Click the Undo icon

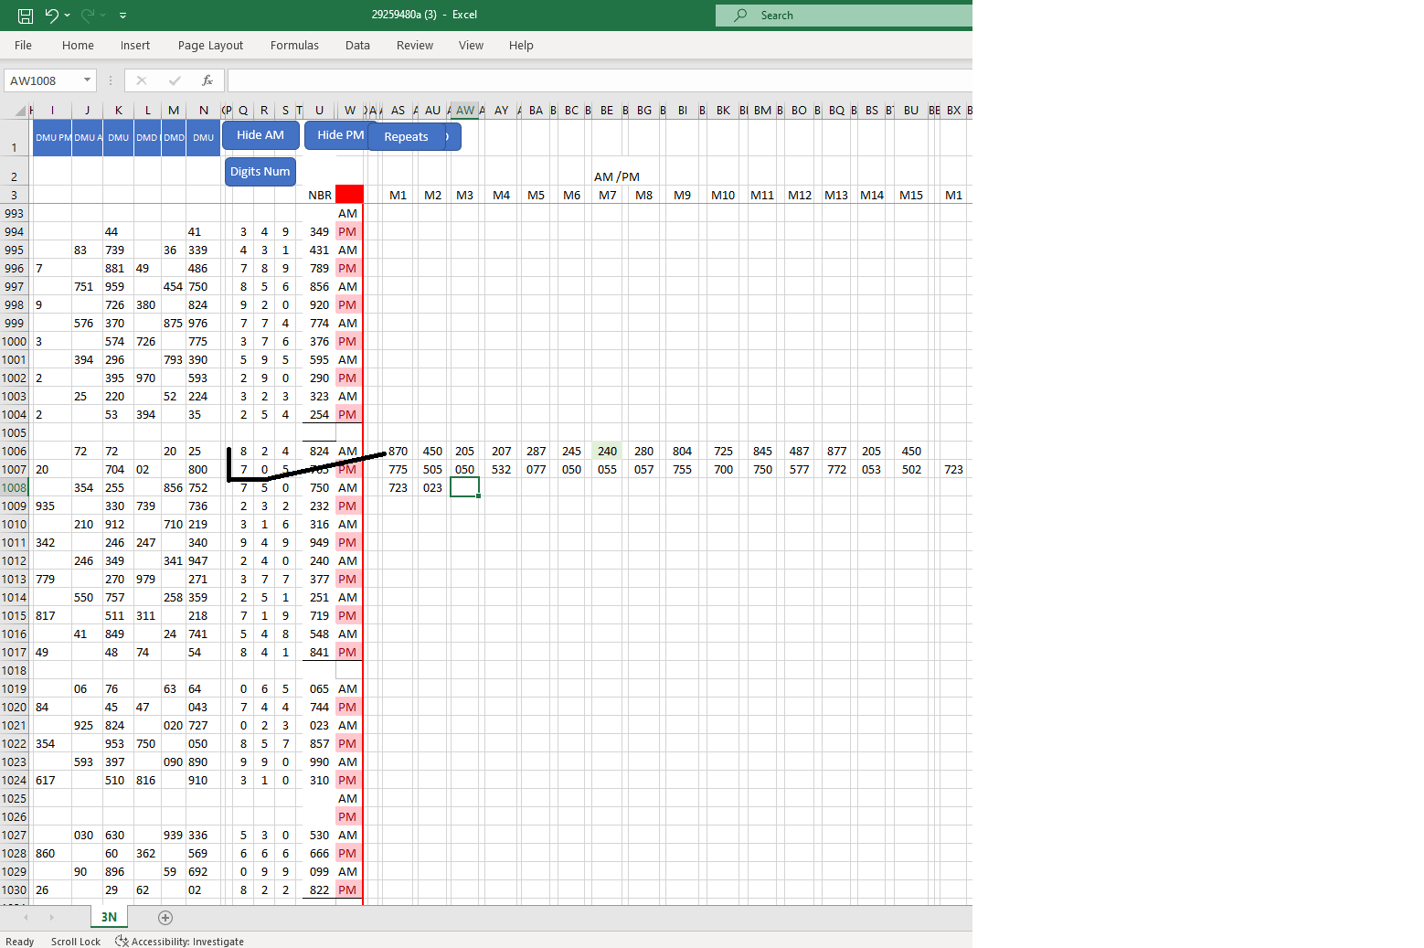click(x=50, y=15)
